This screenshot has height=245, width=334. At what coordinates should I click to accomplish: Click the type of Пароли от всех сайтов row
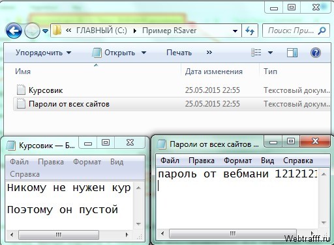coord(297,104)
